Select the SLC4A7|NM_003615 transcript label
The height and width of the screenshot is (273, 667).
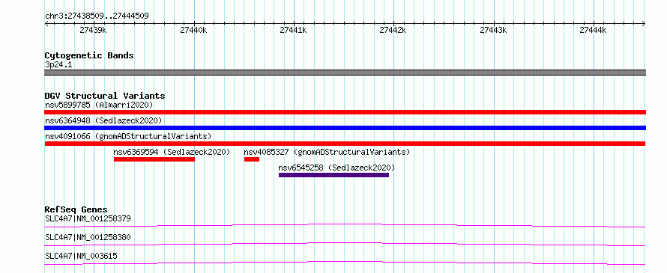coord(81,256)
